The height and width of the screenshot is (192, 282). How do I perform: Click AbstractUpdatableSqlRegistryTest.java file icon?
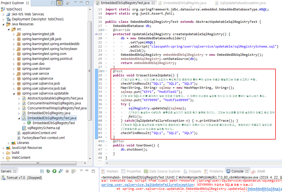tap(24, 98)
